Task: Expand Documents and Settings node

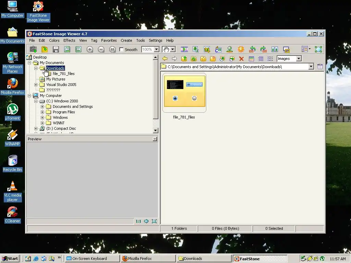Action: pos(42,107)
